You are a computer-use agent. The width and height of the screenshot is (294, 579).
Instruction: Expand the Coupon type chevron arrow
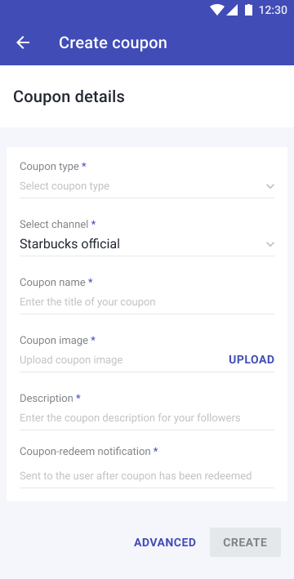click(x=270, y=186)
